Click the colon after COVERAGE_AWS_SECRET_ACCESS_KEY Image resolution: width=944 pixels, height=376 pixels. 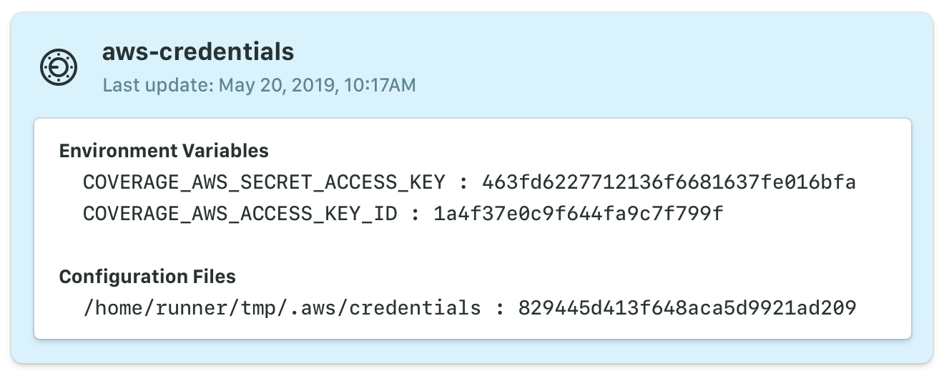point(463,182)
